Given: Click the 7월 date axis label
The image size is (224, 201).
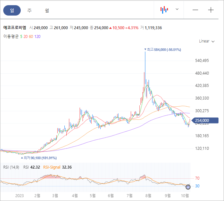Looking at the screenshot, I should point(129,195).
